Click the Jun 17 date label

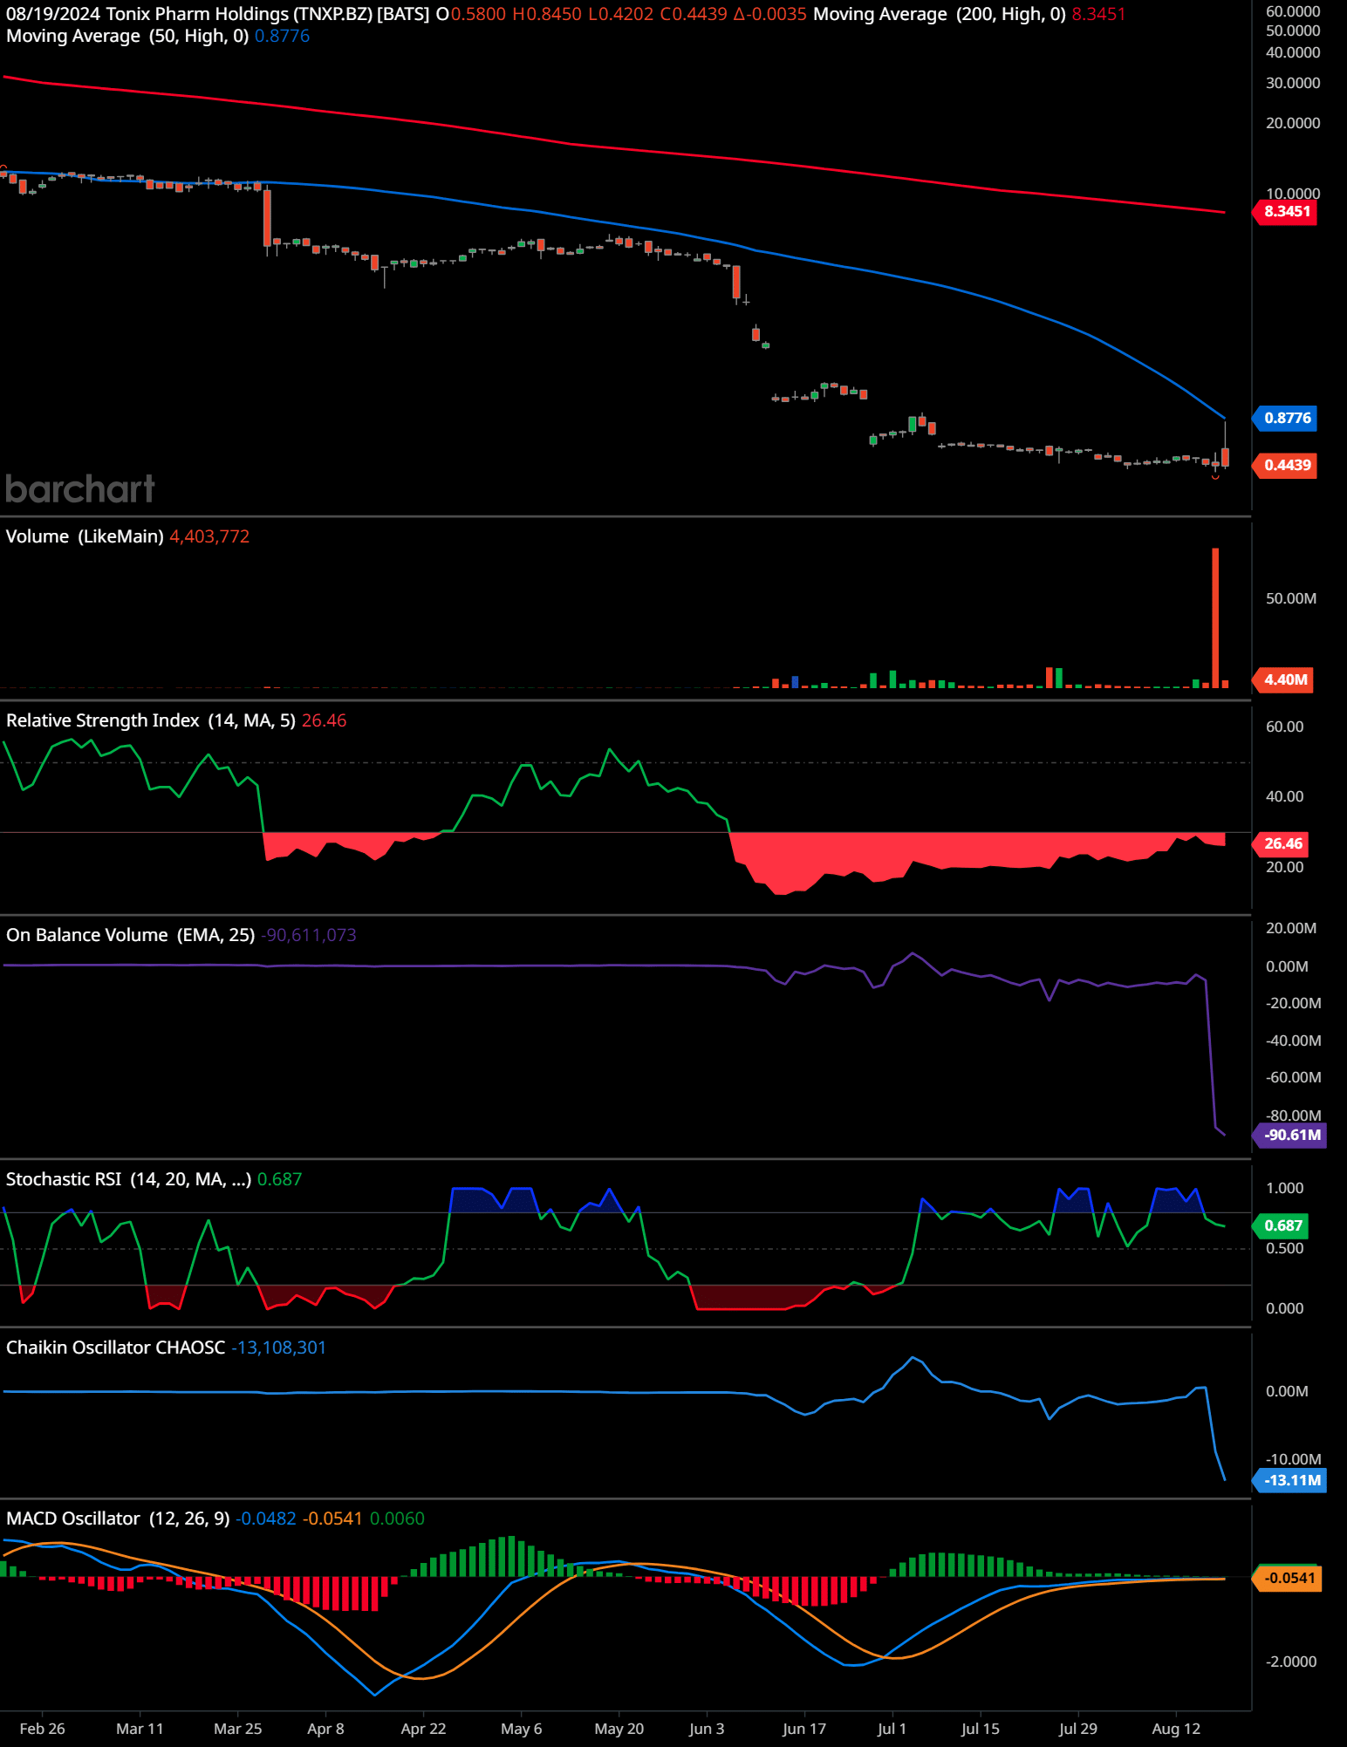804,1729
